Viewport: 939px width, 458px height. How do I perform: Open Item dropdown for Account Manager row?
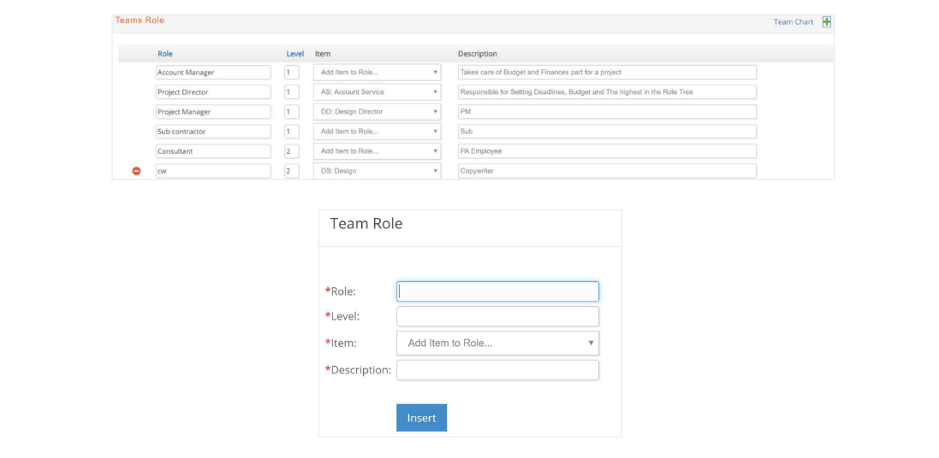(377, 73)
